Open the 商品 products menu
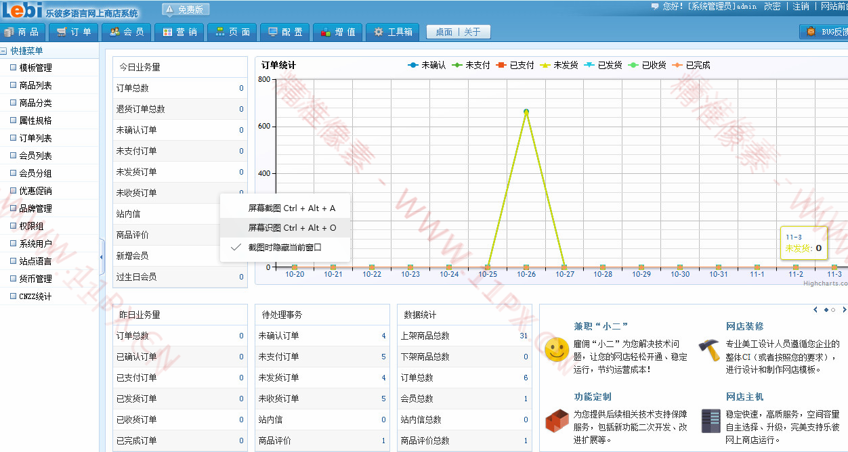This screenshot has width=848, height=452. (x=22, y=32)
